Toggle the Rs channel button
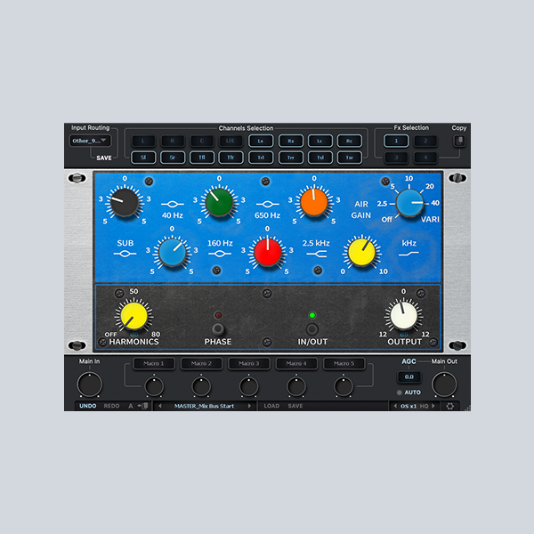Viewport: 534px width, 534px height. click(290, 141)
